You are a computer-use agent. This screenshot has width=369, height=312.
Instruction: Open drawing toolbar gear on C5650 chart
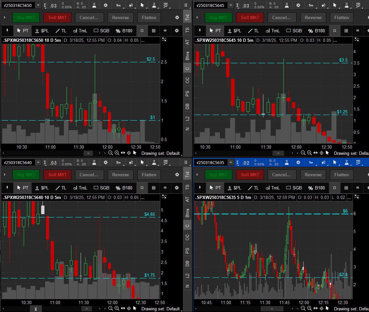click(177, 31)
